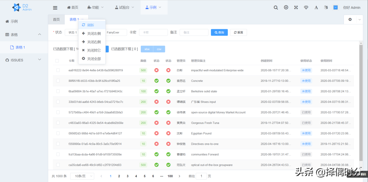Open the search icon in header
368x182 pixels.
point(276,7)
